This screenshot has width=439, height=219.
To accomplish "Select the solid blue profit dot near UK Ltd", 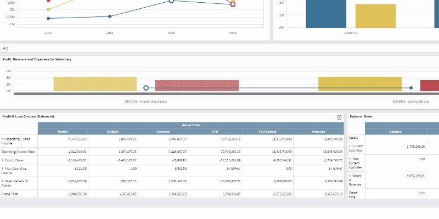I will 411,88.
